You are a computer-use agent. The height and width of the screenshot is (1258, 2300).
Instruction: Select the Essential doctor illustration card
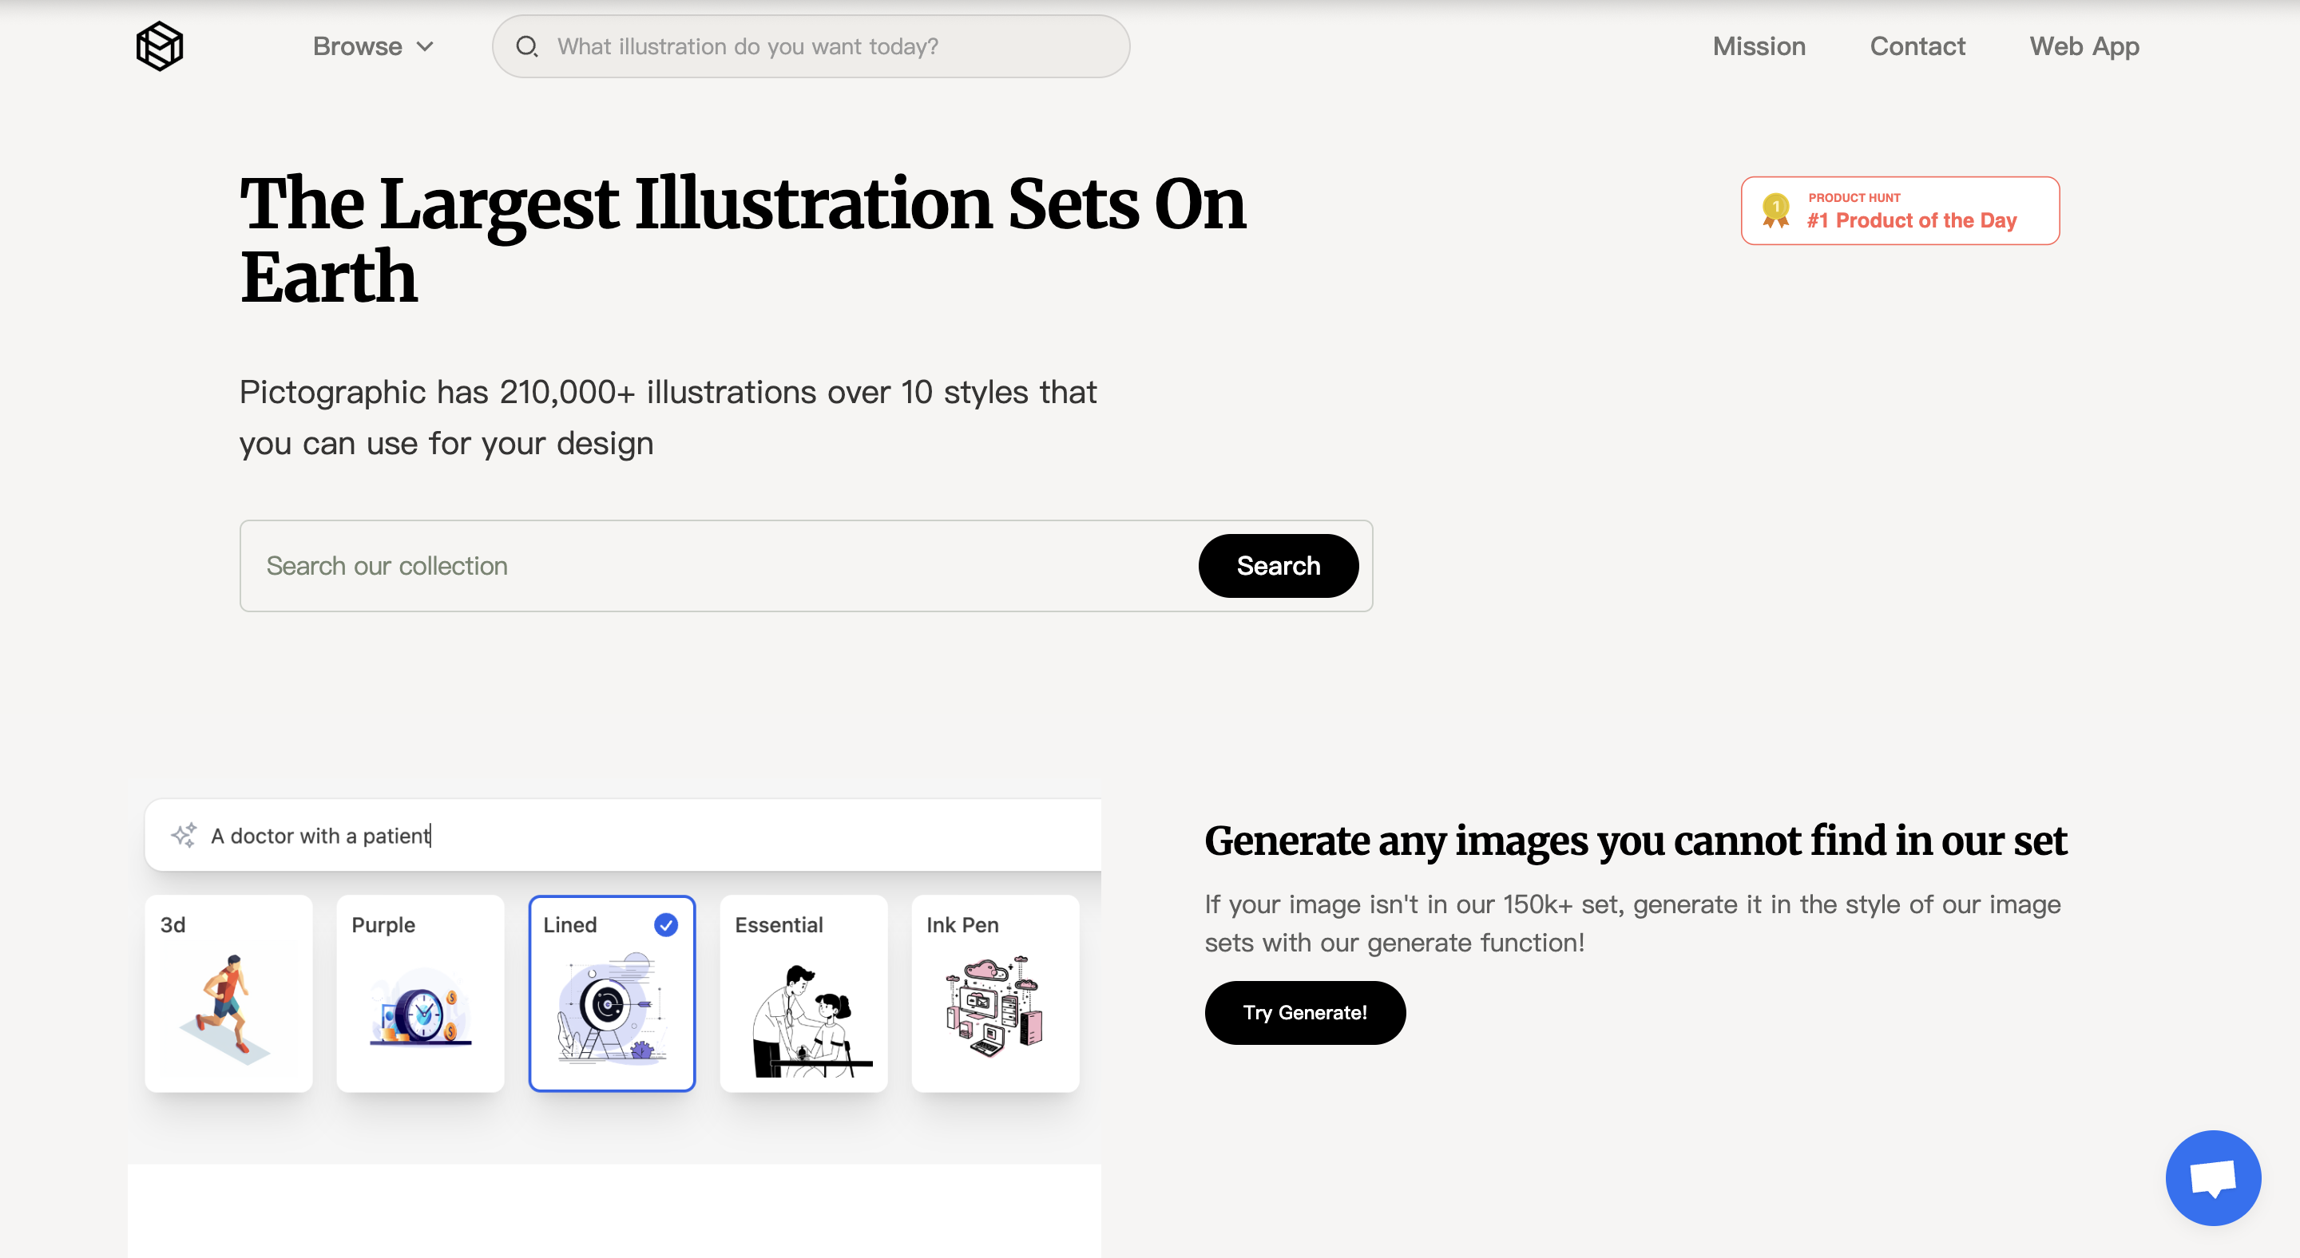click(x=803, y=993)
